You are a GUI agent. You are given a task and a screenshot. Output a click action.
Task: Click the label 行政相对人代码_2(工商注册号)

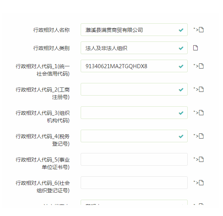[x=43, y=93]
